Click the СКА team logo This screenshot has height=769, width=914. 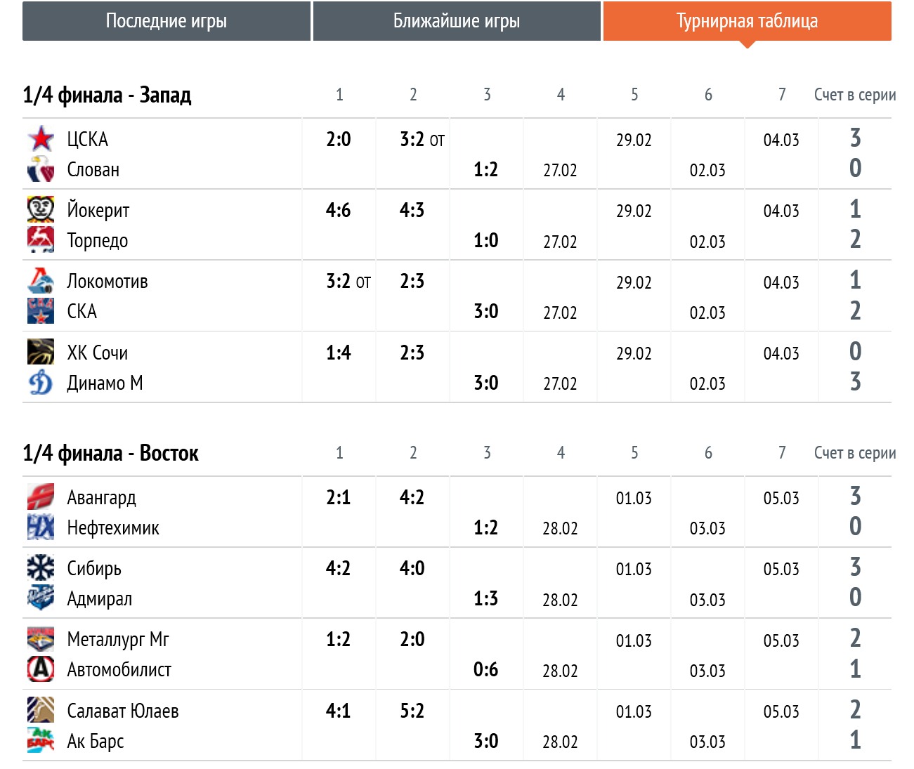pyautogui.click(x=41, y=311)
